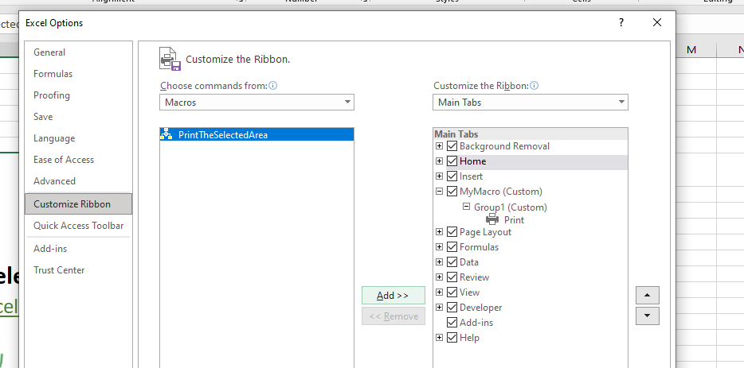Uncheck the Background Removal tab checkbox
The width and height of the screenshot is (744, 368).
coord(452,146)
